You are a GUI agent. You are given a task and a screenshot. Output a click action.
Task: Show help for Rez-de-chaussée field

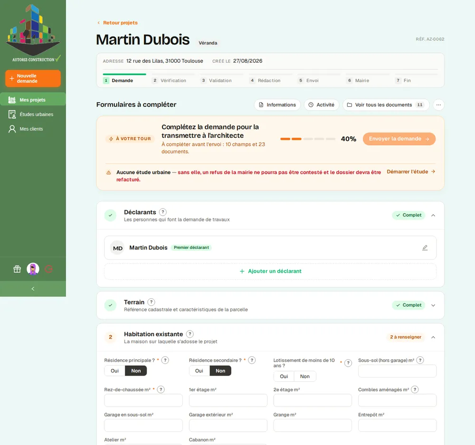[x=161, y=389]
